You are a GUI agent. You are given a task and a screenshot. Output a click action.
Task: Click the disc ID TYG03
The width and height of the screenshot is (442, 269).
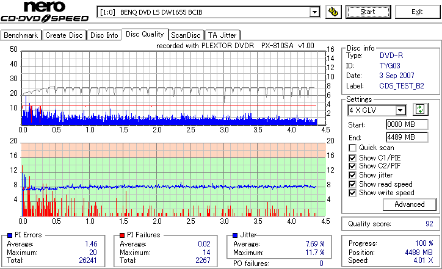click(389, 66)
